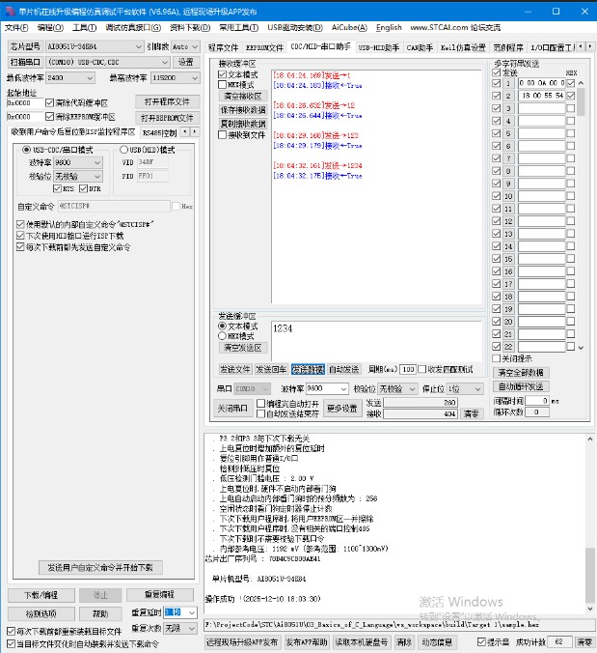
Task: Click the up arrow of the log output scrollbar
Action: click(590, 439)
